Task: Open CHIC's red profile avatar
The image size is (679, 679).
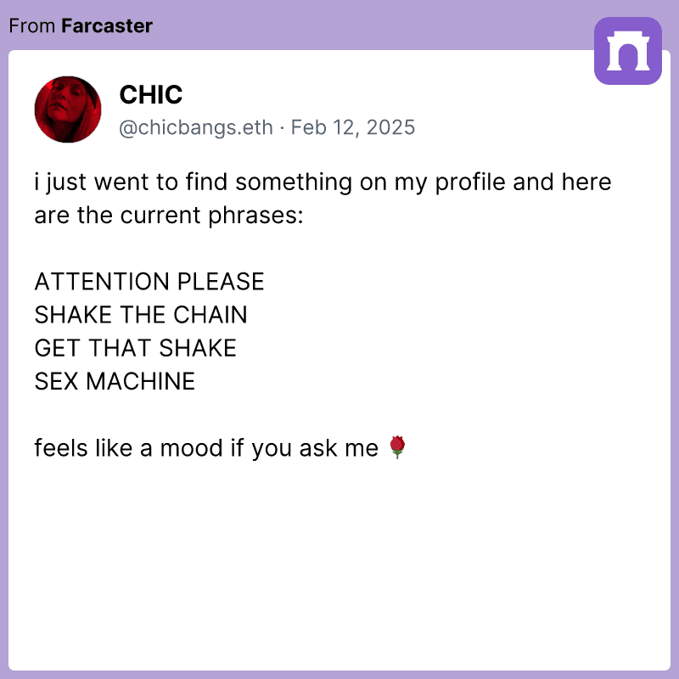Action: [x=68, y=109]
